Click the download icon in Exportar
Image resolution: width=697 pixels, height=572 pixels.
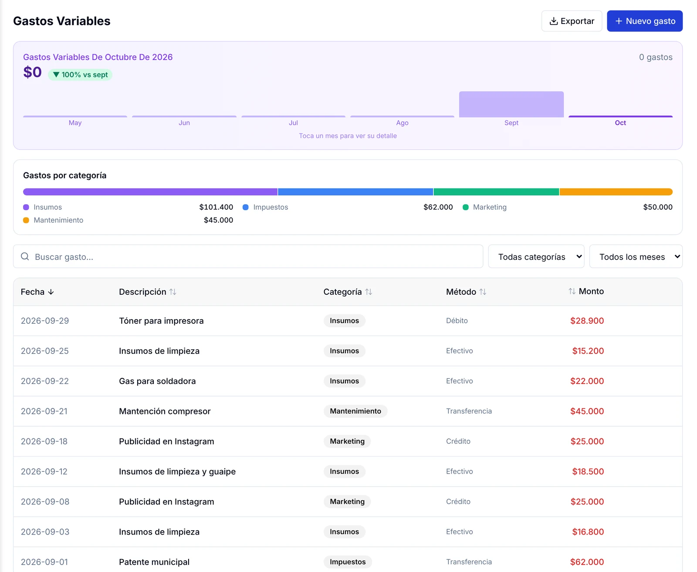point(554,21)
